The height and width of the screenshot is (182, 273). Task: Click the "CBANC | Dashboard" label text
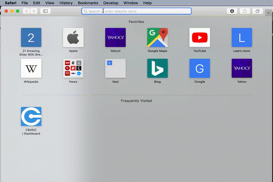(x=31, y=132)
